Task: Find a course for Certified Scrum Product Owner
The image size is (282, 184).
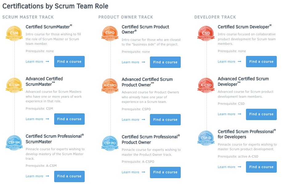Action: (x=165, y=62)
